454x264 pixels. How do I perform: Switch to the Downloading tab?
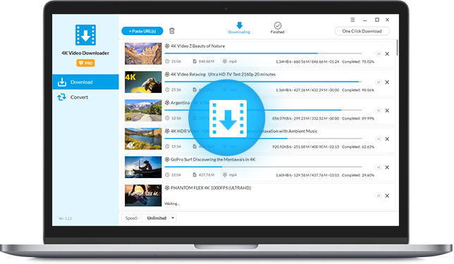(239, 27)
